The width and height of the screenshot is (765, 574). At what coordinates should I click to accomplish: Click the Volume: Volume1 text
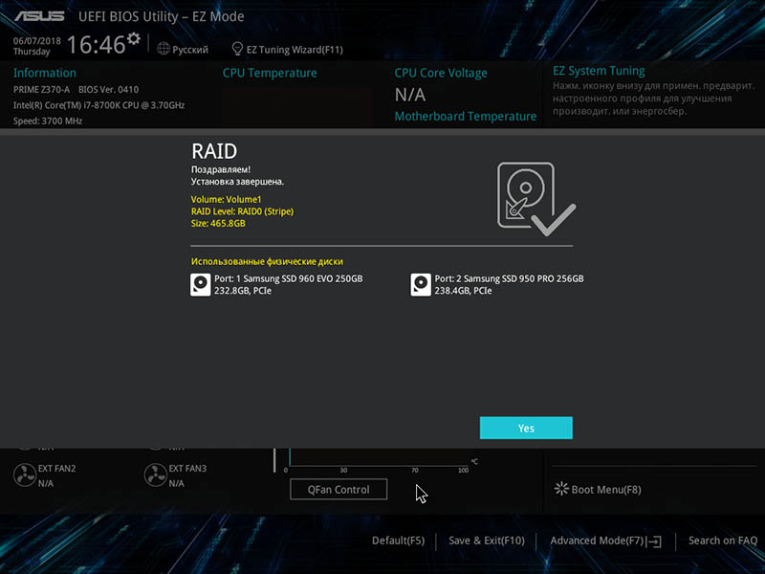[x=226, y=199]
